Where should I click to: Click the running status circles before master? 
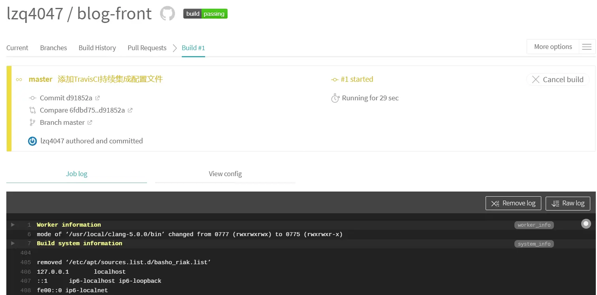[x=19, y=79]
